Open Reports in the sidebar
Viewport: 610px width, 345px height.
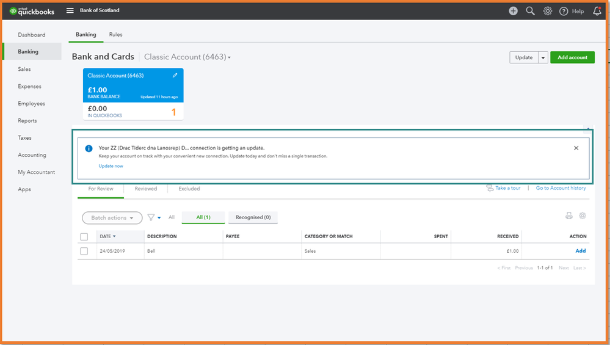(x=27, y=120)
